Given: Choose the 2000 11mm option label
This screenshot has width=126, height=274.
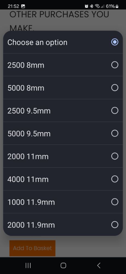Looking at the screenshot, I should (28, 156).
